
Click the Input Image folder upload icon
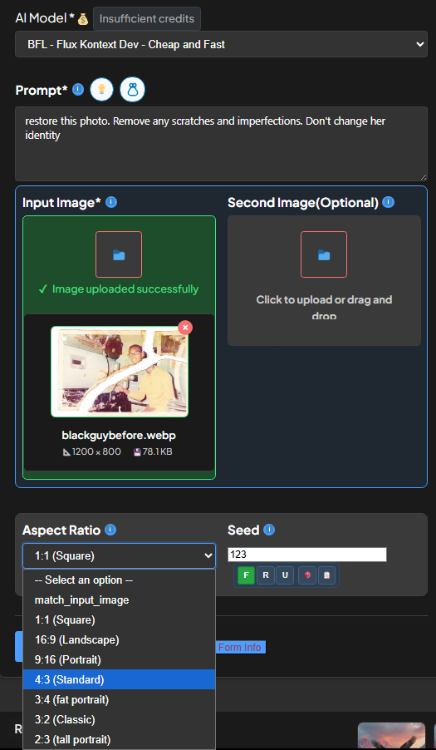[x=119, y=254]
